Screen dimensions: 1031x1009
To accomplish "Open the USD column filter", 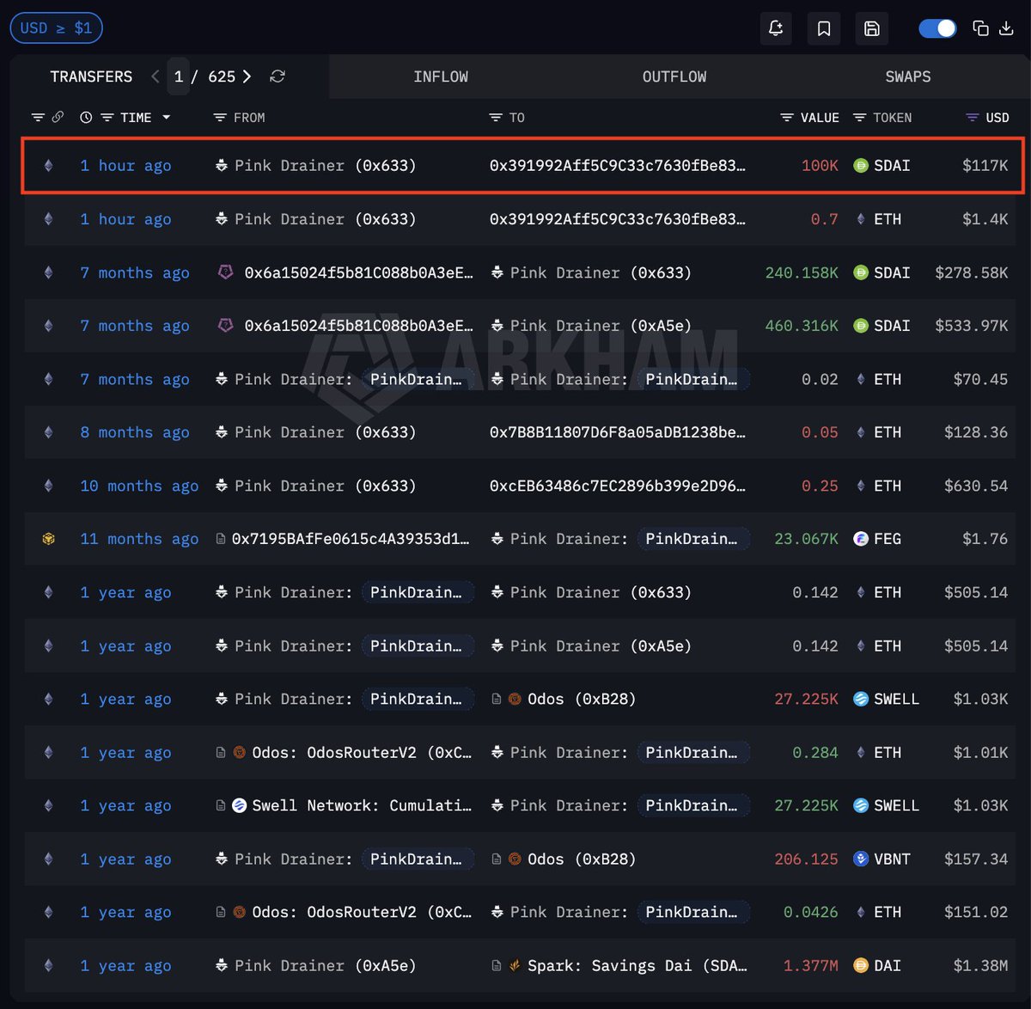I will (x=973, y=118).
